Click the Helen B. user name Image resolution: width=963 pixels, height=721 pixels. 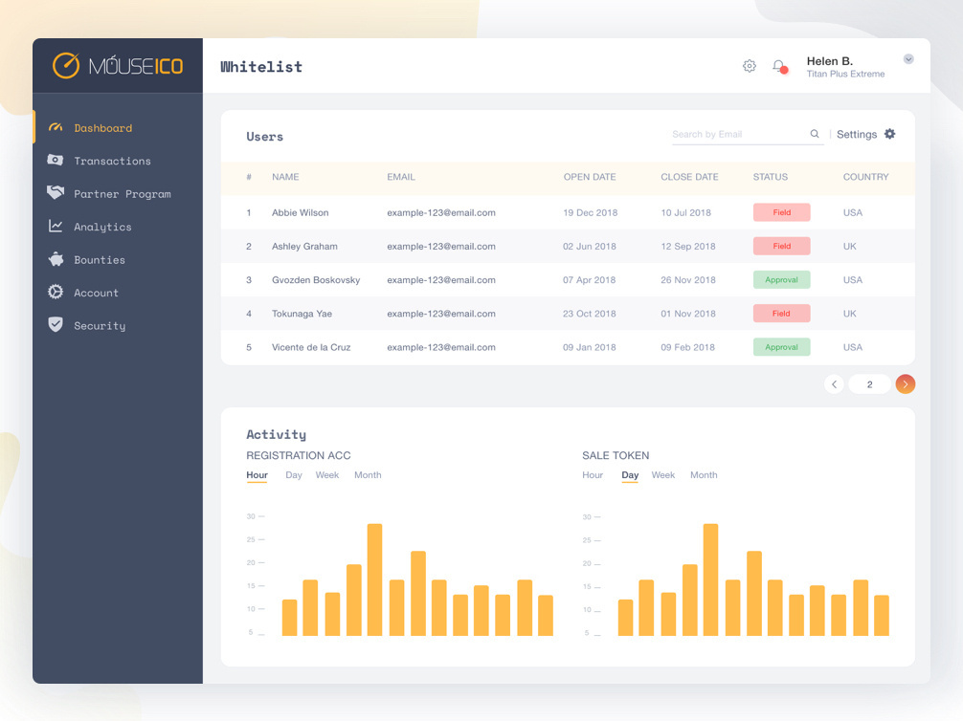tap(830, 61)
